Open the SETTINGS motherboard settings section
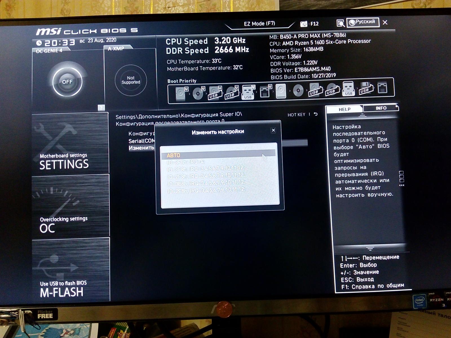The height and width of the screenshot is (338, 451). tap(70, 143)
